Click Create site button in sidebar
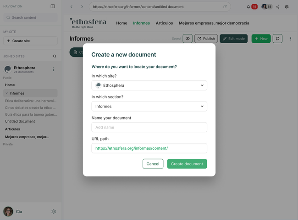Viewport: 298px width, 220px height. point(30,41)
